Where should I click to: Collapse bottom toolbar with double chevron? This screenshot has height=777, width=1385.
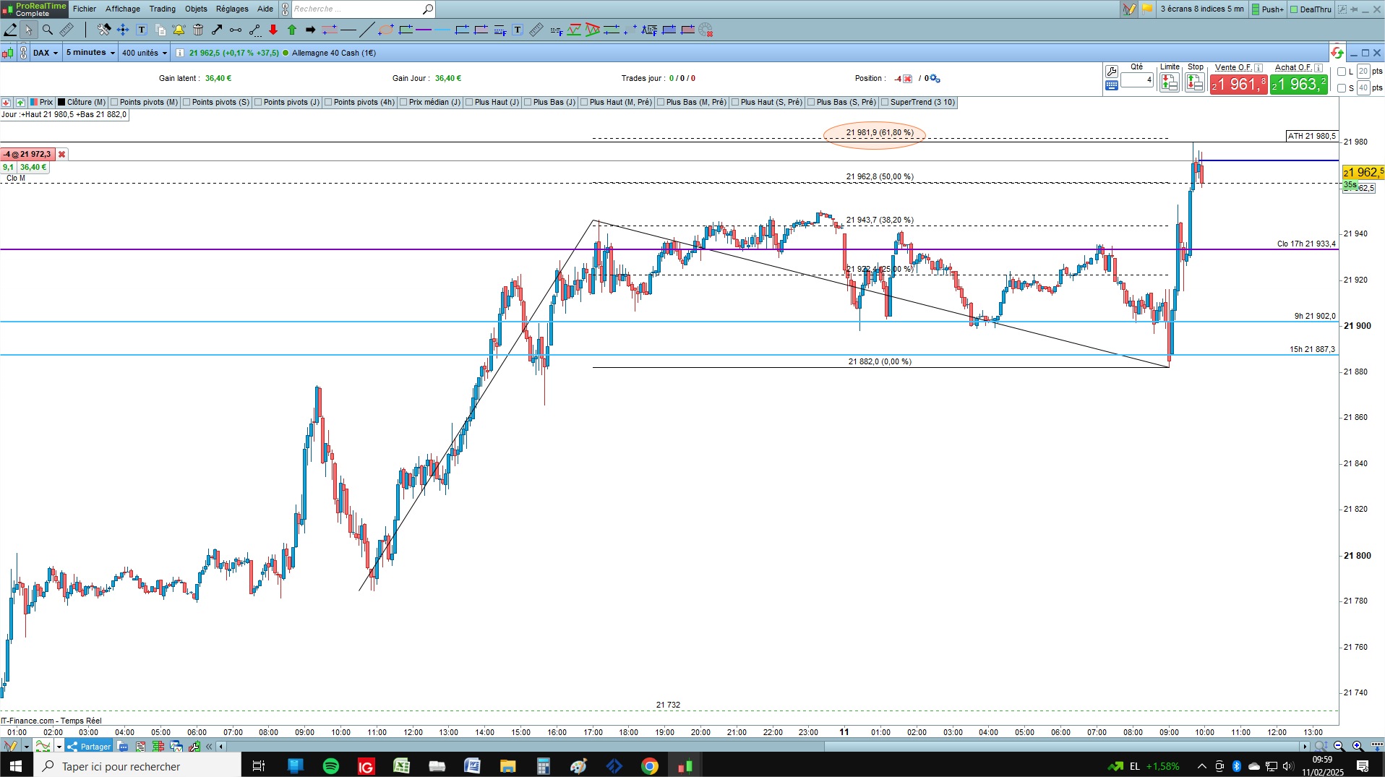209,747
